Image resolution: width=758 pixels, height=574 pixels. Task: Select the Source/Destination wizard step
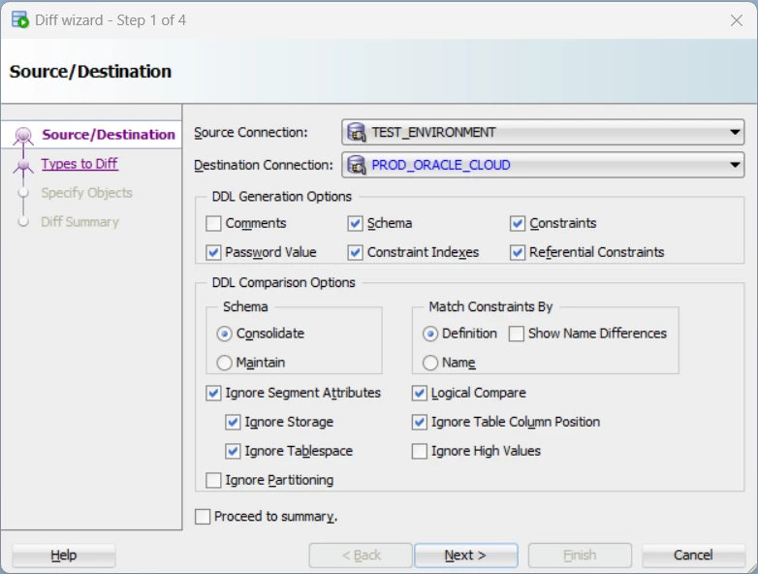pyautogui.click(x=109, y=135)
